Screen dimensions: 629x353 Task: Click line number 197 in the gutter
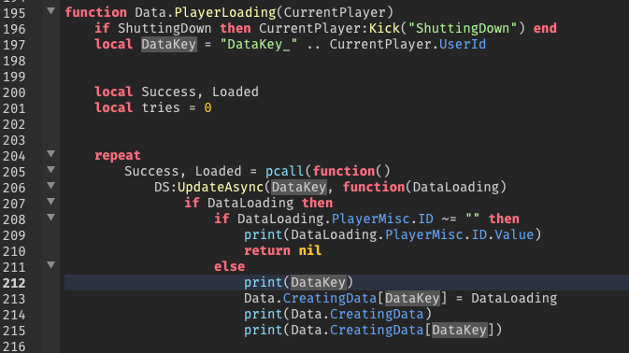[x=14, y=45]
